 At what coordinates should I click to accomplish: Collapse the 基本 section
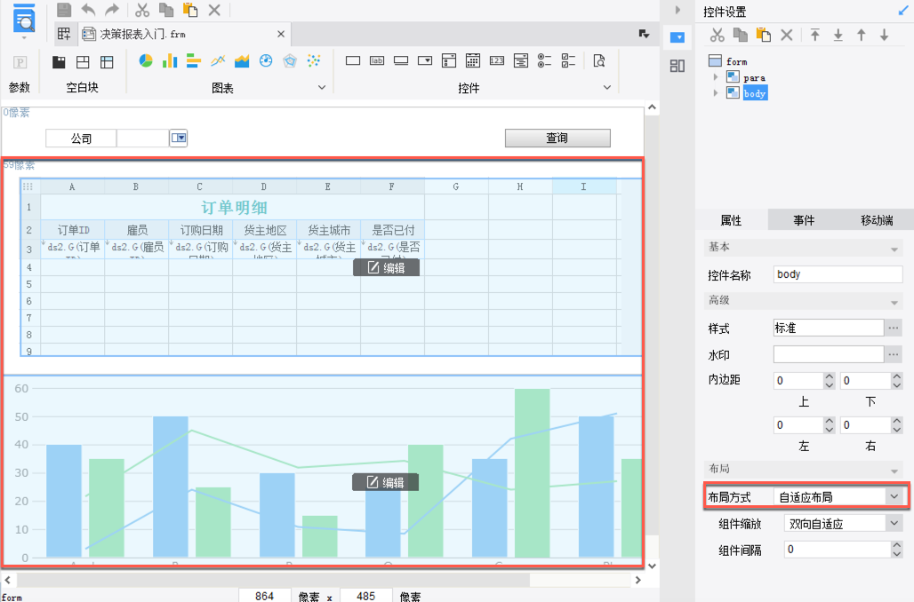coord(894,250)
